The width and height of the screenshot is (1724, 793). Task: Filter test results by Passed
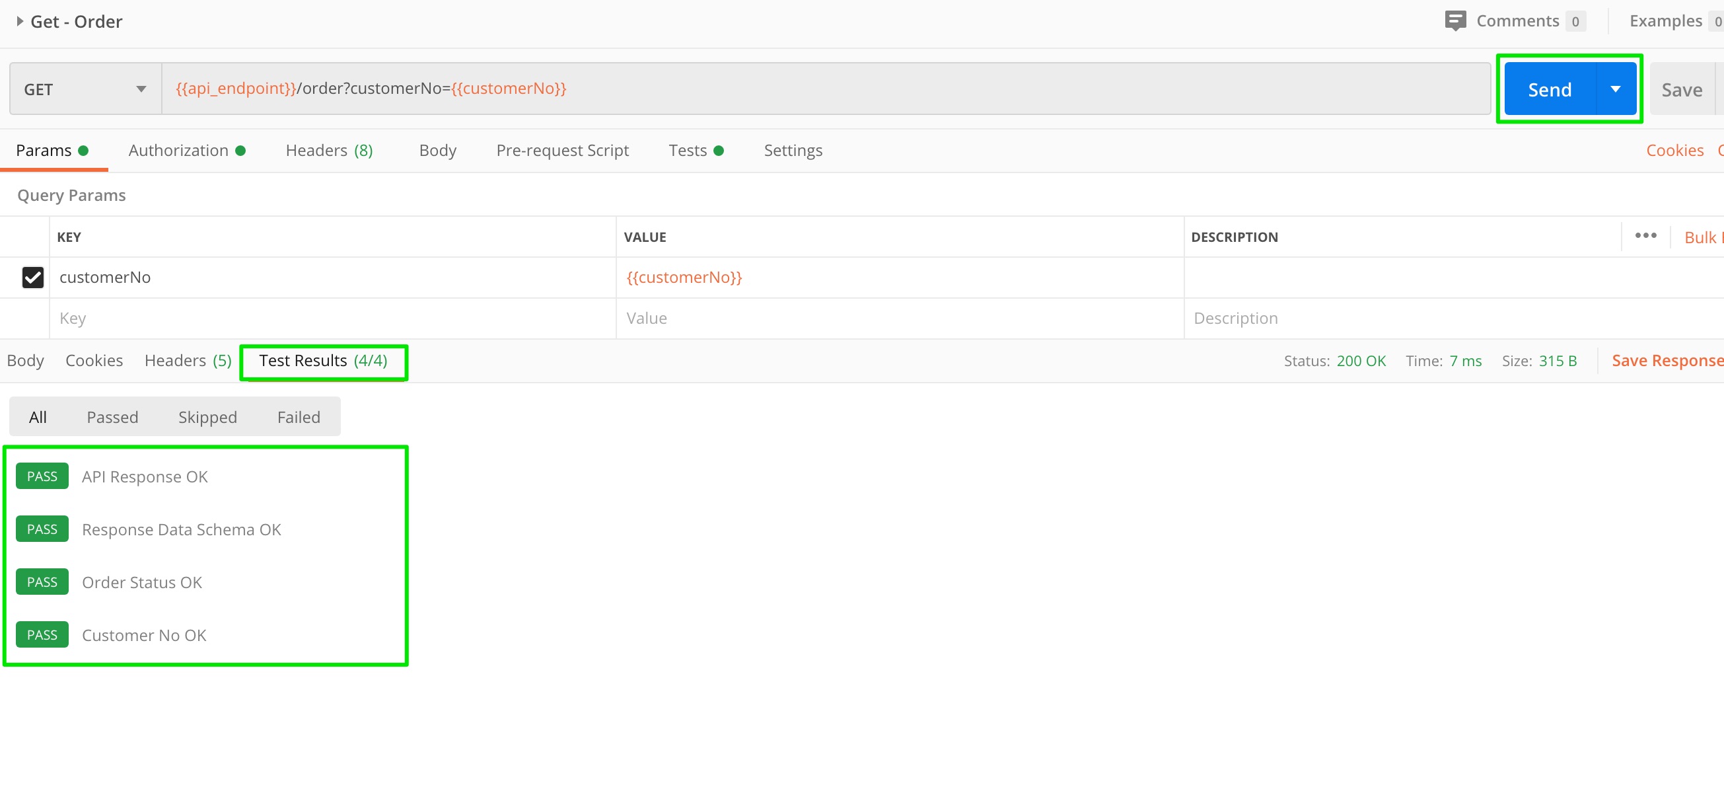point(112,417)
